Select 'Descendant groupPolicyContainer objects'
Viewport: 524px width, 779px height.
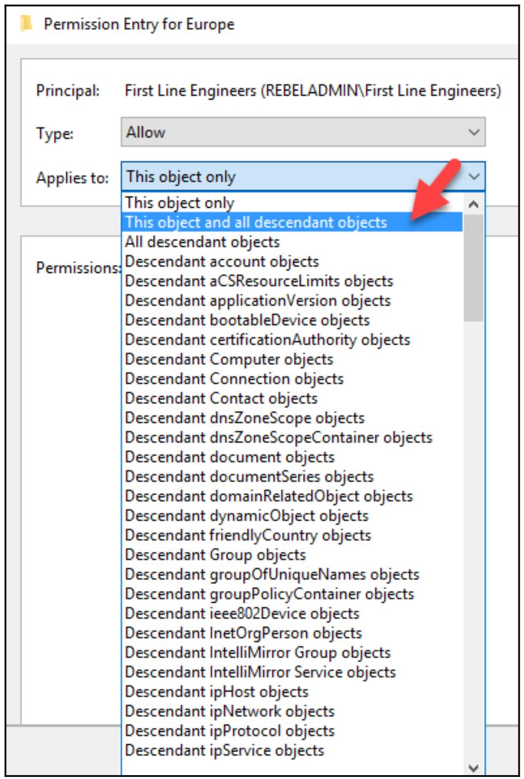[x=269, y=594]
